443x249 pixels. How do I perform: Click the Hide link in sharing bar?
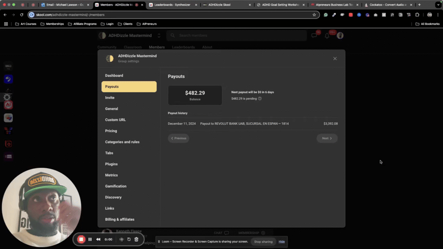pyautogui.click(x=282, y=242)
